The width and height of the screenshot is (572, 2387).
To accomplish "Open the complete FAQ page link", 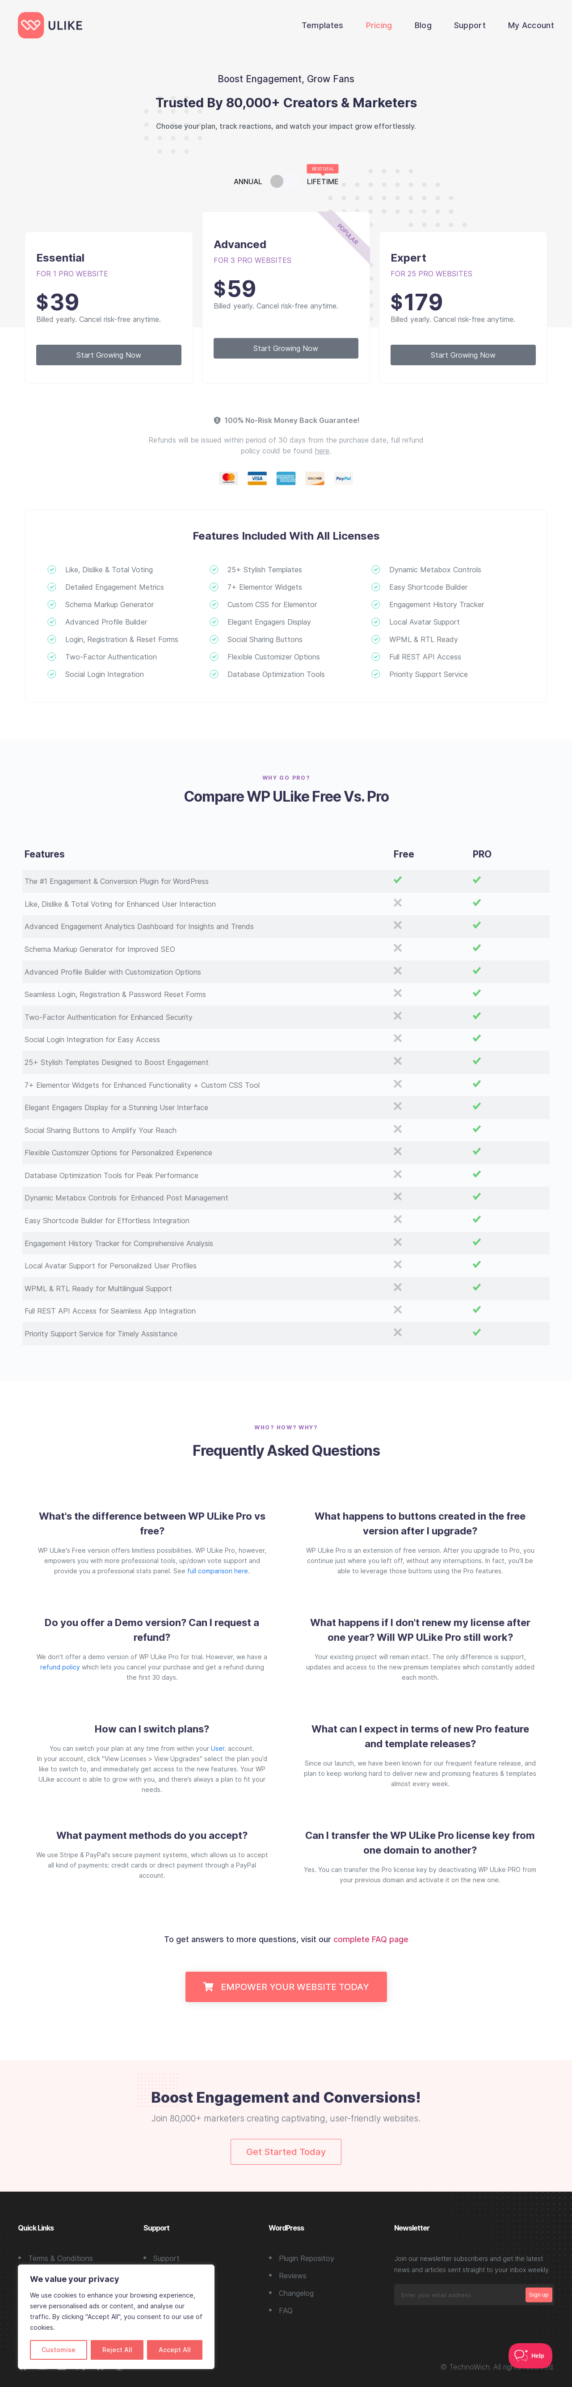I will pyautogui.click(x=370, y=1939).
